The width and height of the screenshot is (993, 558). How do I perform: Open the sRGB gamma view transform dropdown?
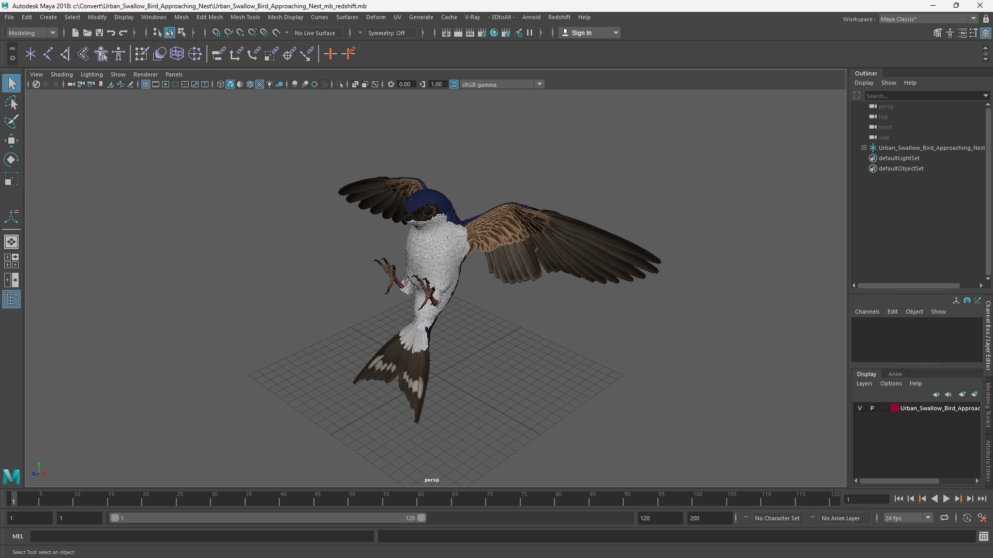tap(502, 84)
